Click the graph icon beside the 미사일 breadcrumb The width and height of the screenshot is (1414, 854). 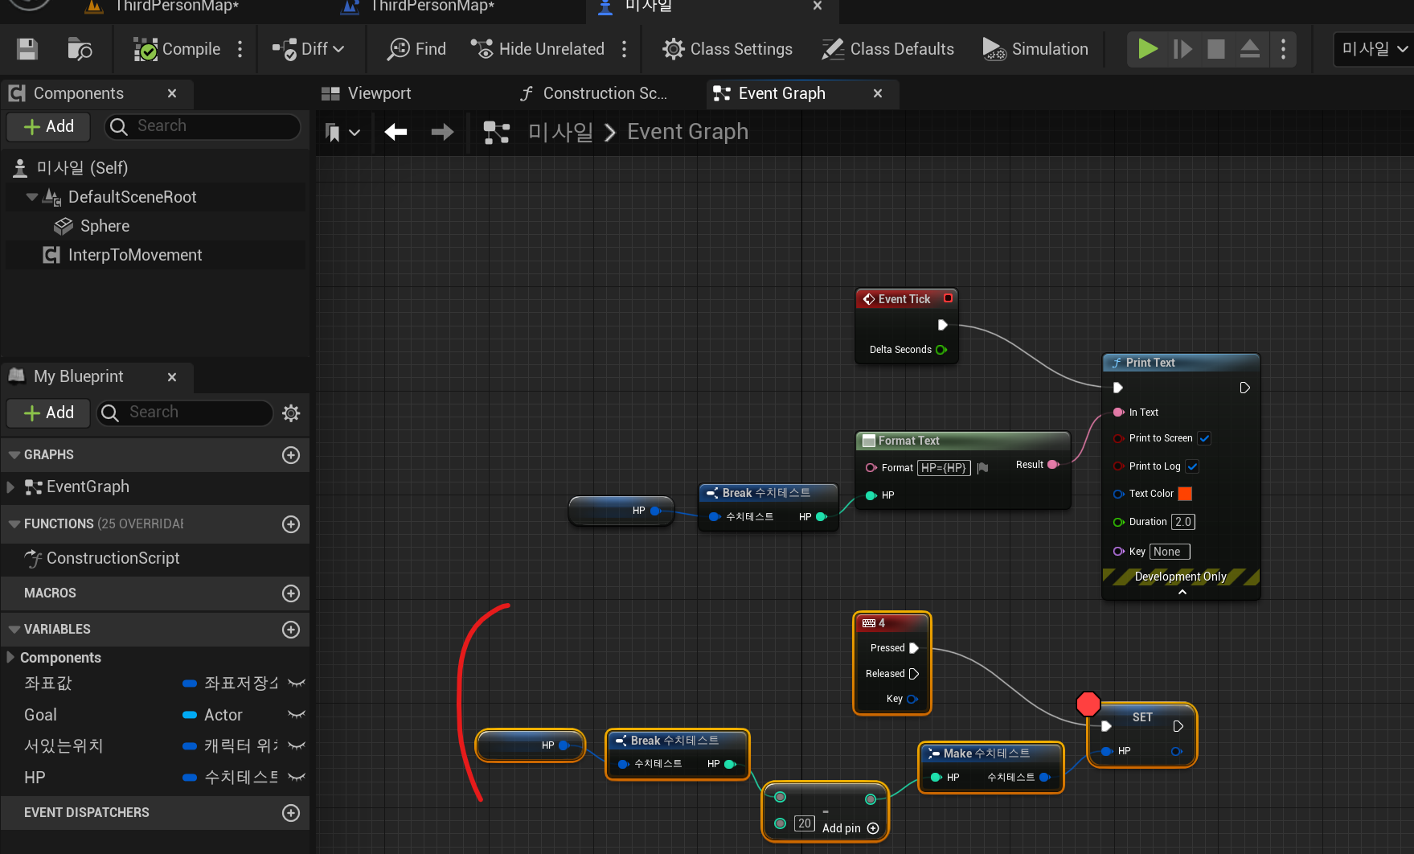[497, 132]
